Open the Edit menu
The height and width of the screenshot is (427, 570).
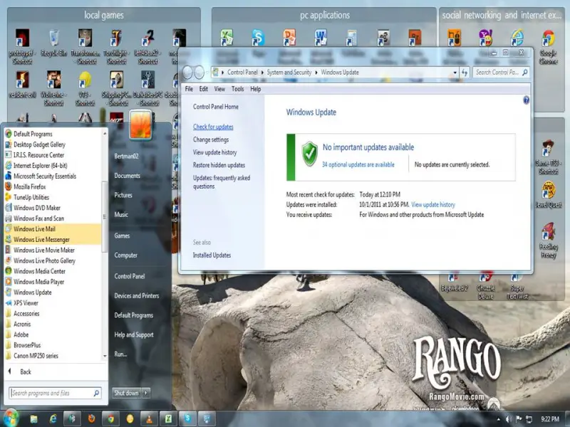click(x=203, y=89)
